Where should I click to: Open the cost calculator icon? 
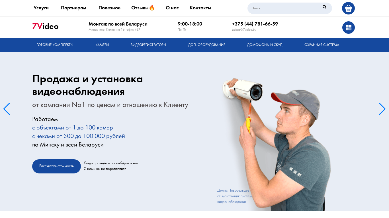click(349, 28)
